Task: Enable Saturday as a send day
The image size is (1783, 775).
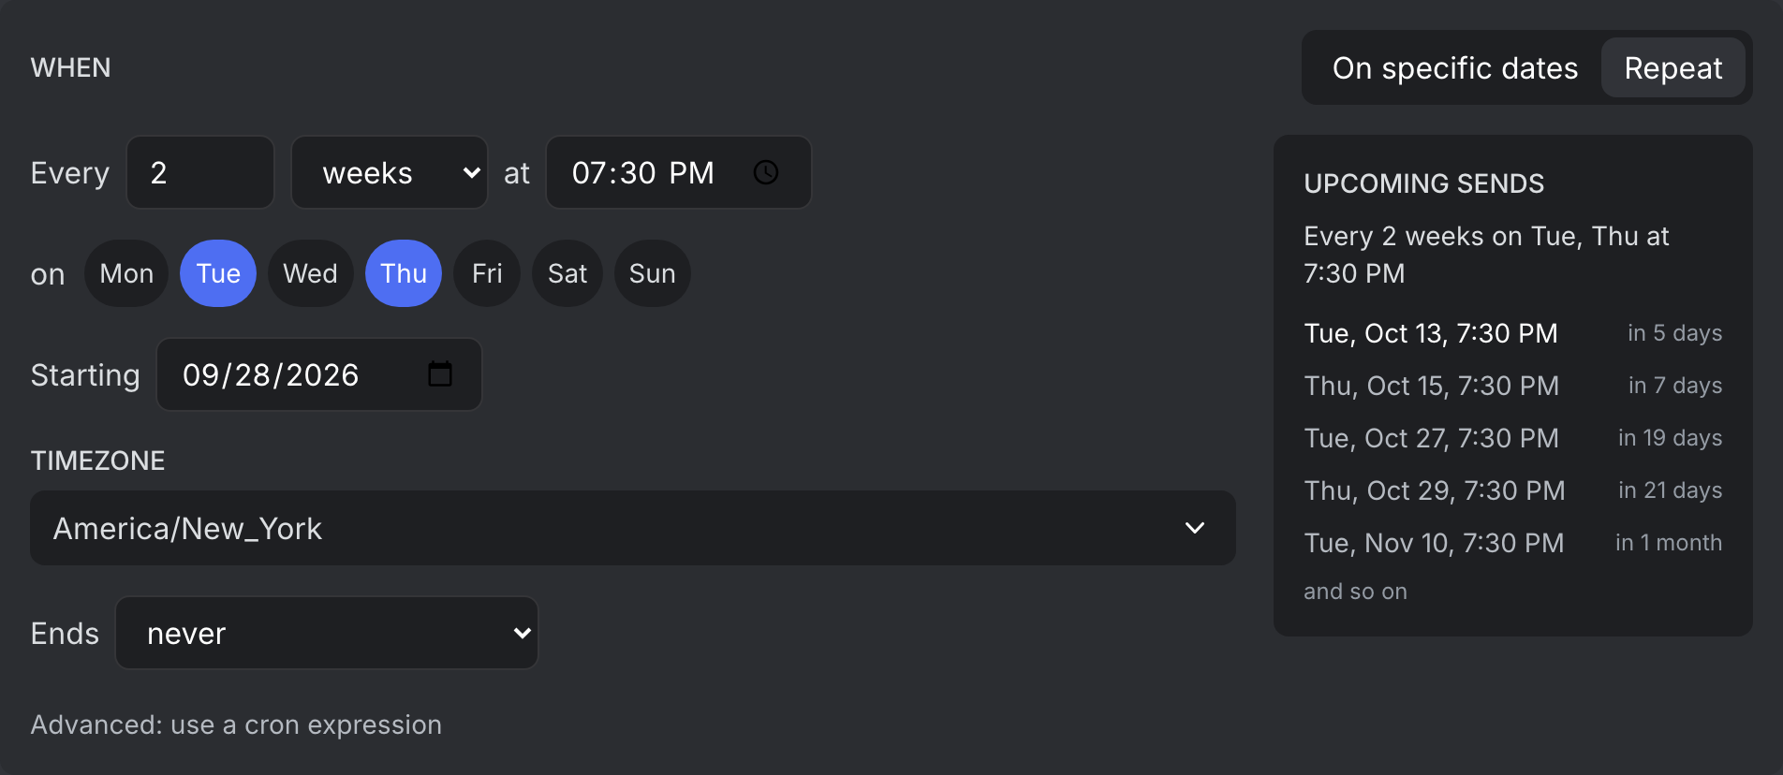Action: point(567,273)
